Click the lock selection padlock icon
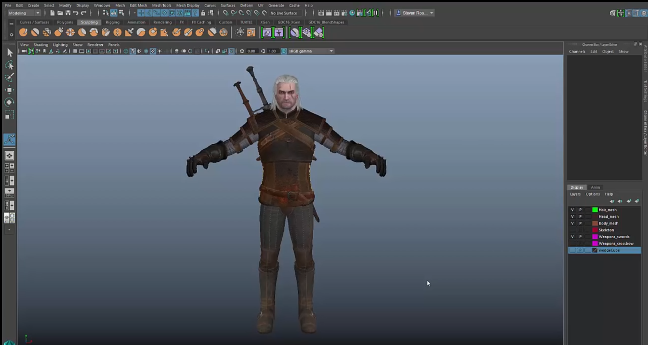The image size is (648, 345). click(203, 13)
